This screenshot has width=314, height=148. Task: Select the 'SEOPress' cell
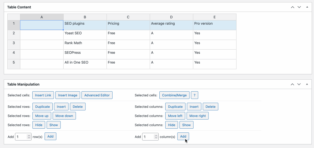click(85, 54)
